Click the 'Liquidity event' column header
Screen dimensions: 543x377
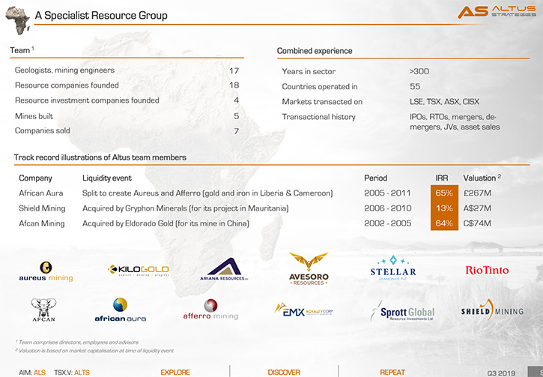pos(107,178)
